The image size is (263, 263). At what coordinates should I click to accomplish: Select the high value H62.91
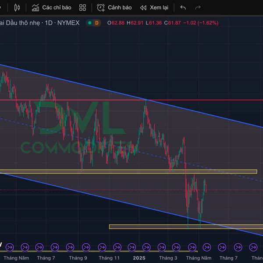pos(135,23)
